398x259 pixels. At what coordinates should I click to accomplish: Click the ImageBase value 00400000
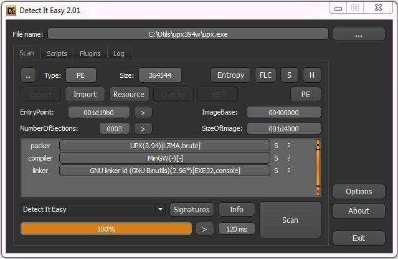click(284, 112)
